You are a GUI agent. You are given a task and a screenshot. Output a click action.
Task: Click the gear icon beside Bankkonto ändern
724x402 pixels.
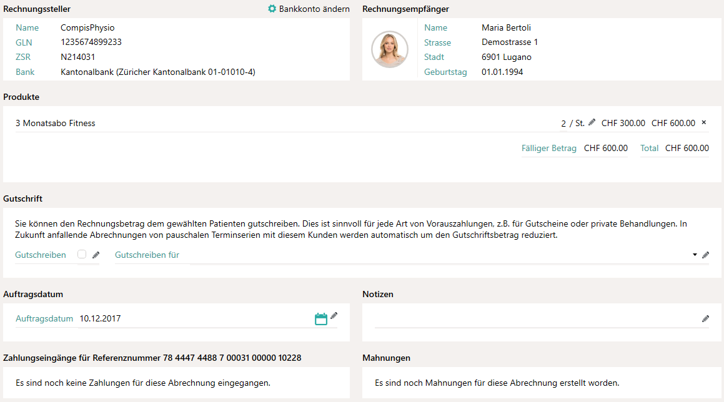point(272,9)
